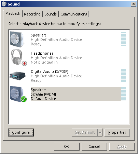Select the 'Scream (WDM)' text row
The image size is (138, 154).
click(43, 94)
